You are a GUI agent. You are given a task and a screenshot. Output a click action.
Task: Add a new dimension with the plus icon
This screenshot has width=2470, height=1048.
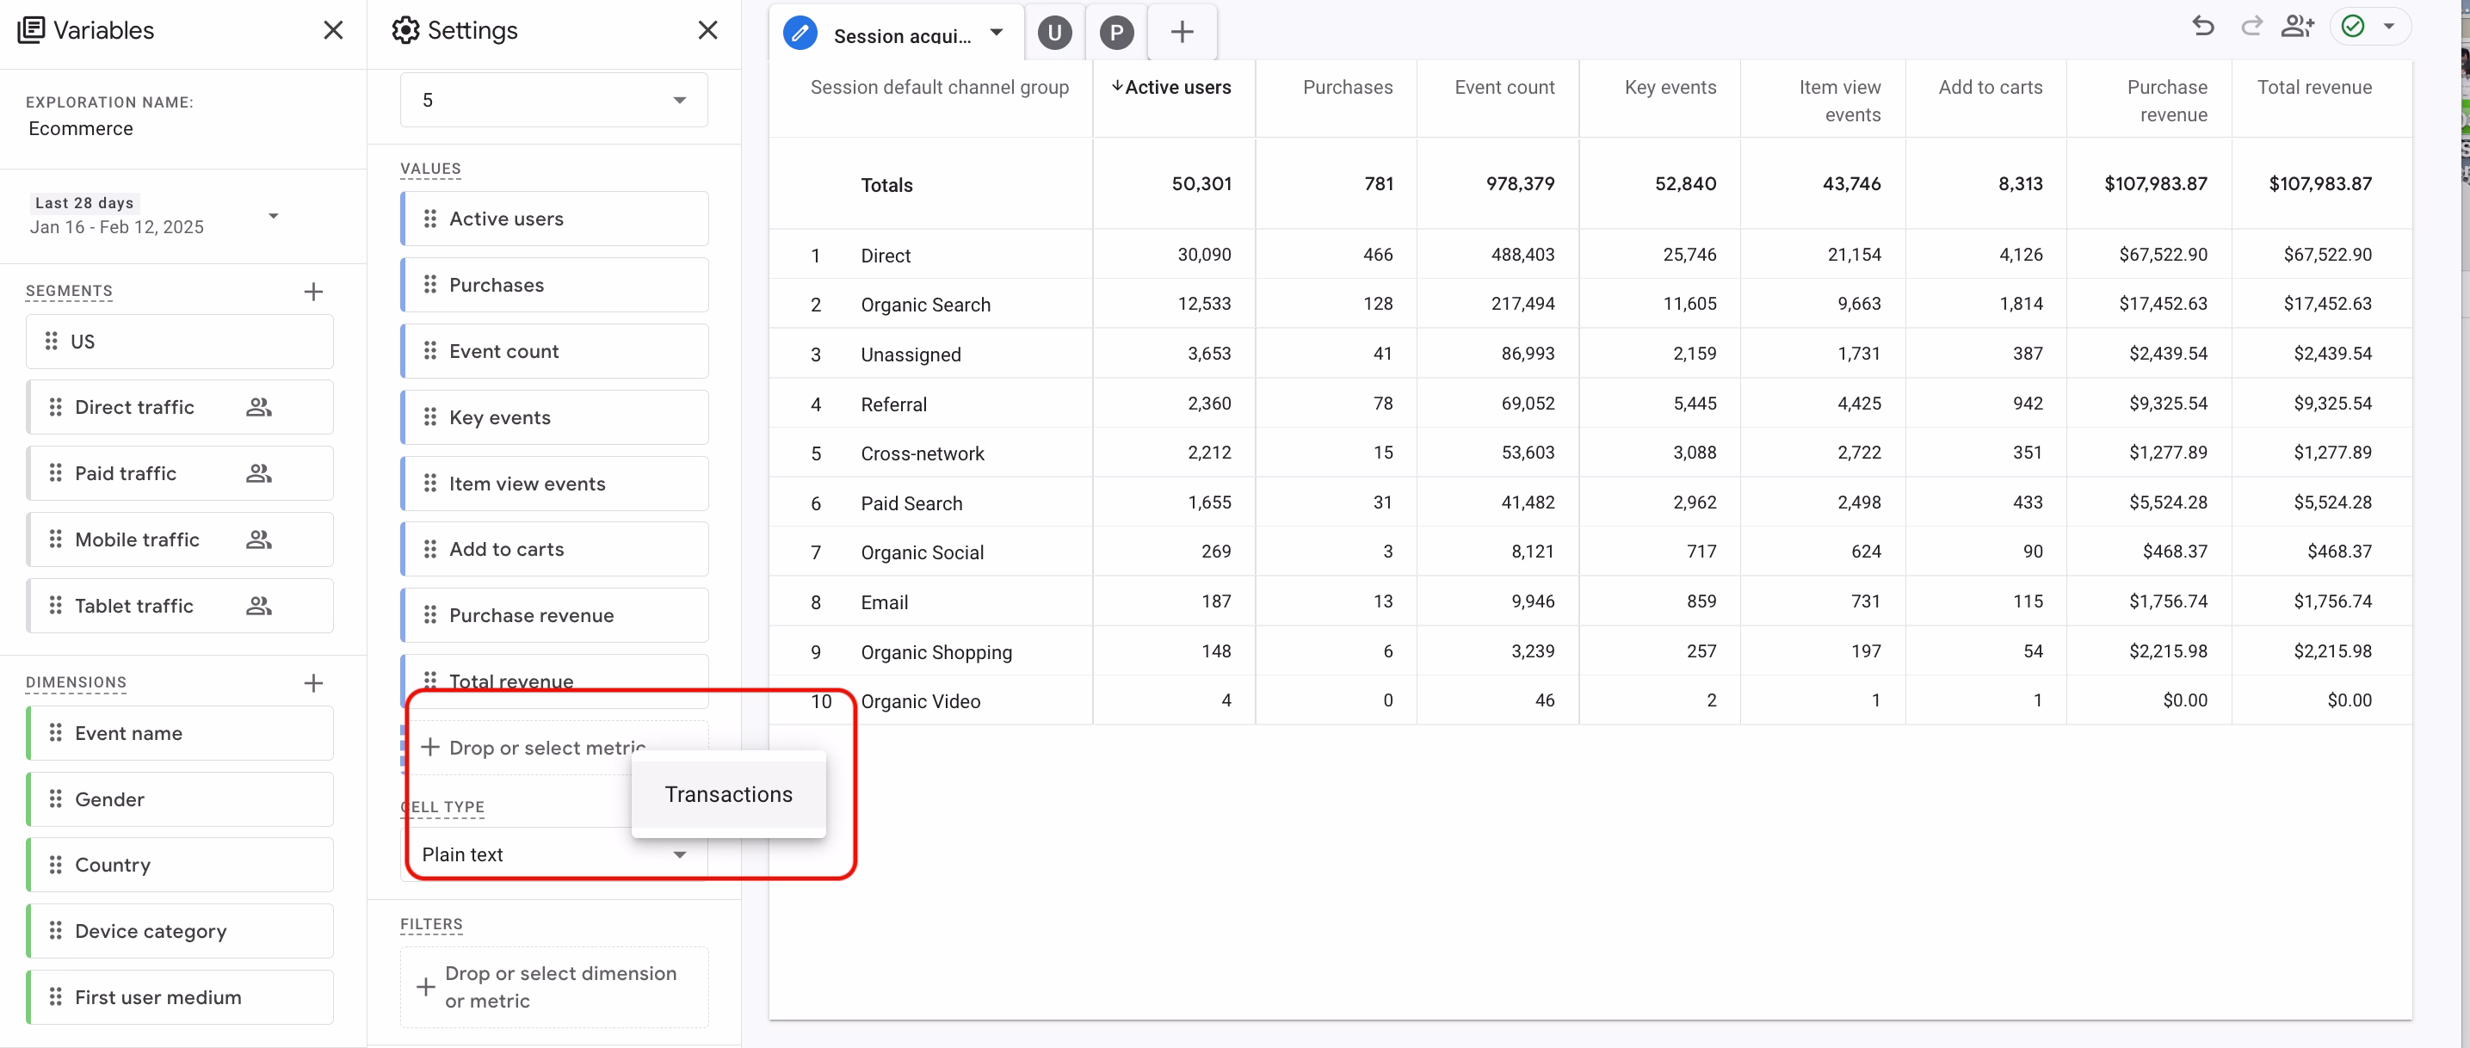click(x=313, y=682)
